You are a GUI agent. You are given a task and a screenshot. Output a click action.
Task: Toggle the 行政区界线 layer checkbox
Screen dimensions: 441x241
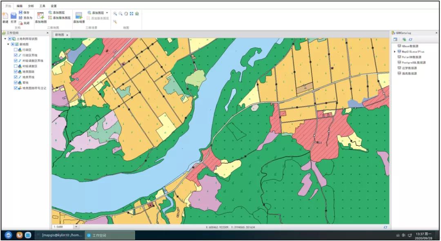coord(16,55)
